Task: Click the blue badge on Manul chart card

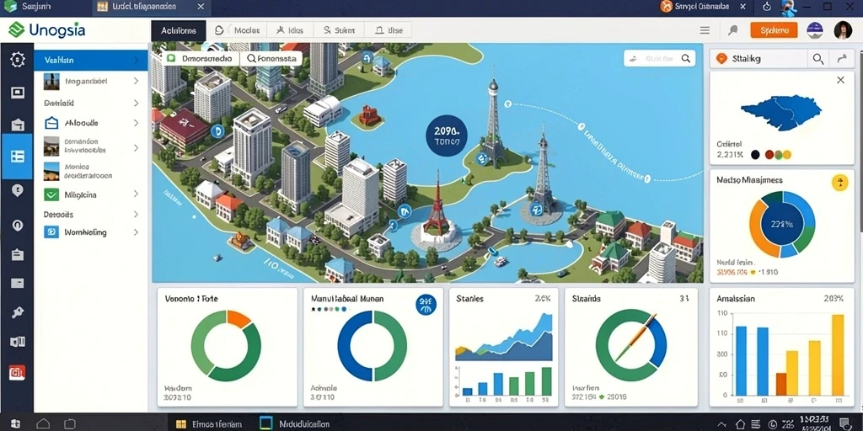Action: [x=426, y=304]
